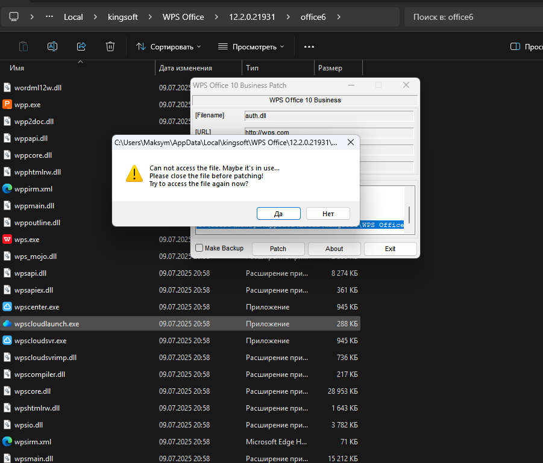Select wpscloudlaunch.exe icon

(x=7, y=323)
